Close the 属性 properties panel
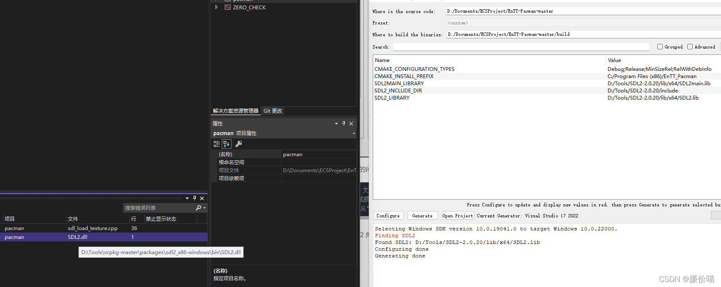 (x=351, y=124)
